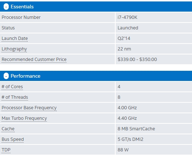Viewport: 192px width, 159px height.
Task: Select the 5 GT/s DMI2 value
Action: point(130,139)
